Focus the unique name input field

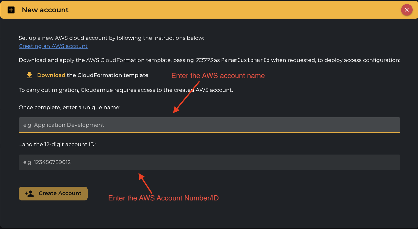[x=209, y=125]
